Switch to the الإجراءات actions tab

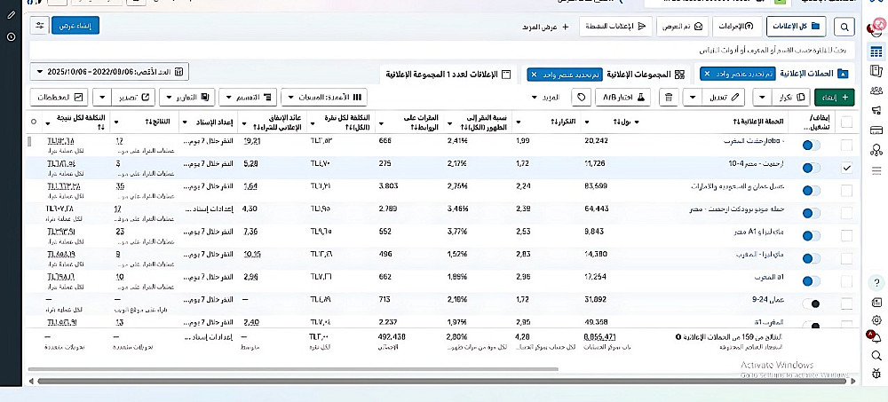coord(737,26)
